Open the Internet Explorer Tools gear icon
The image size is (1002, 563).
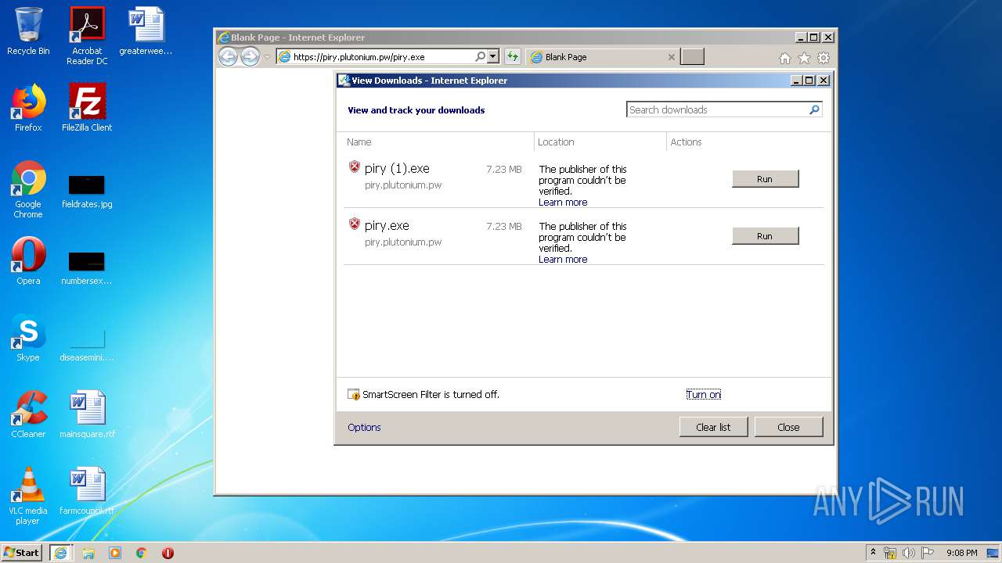click(824, 58)
